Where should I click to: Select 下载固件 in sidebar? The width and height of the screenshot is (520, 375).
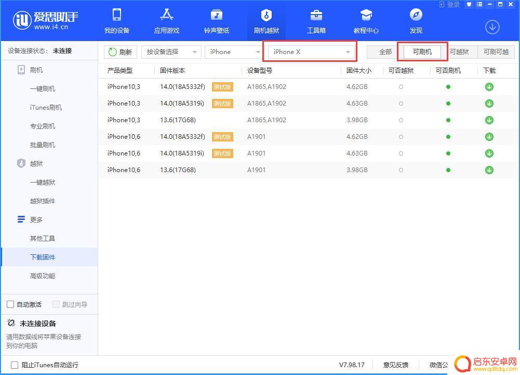(x=50, y=257)
